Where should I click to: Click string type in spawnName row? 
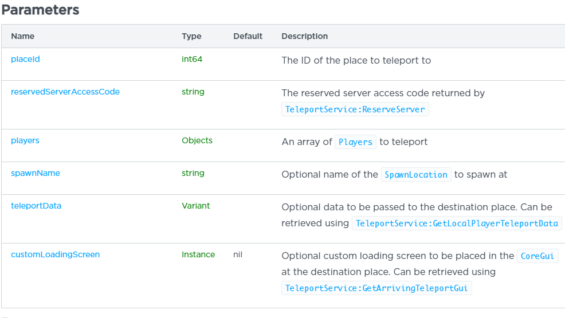[x=193, y=173]
